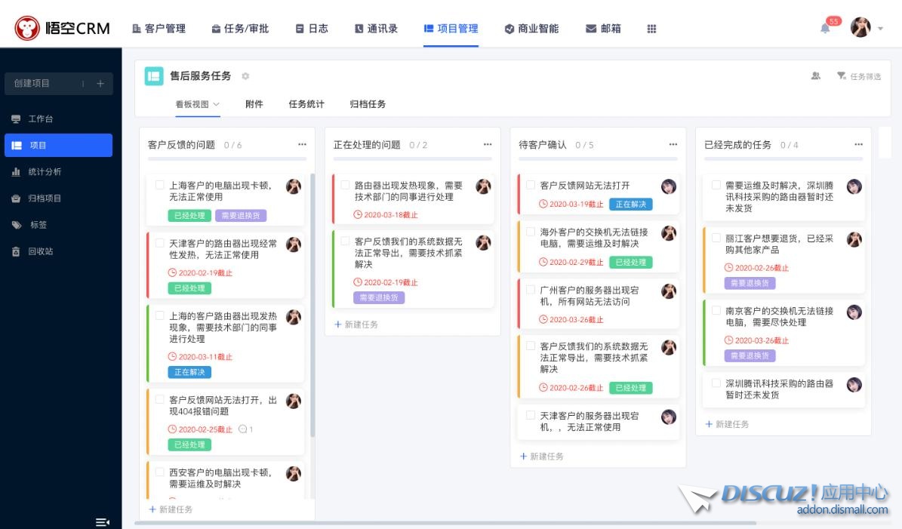Viewport: 902px width, 529px height.
Task: Click 新建任务 under 正在处理的问题 column
Action: pyautogui.click(x=356, y=324)
